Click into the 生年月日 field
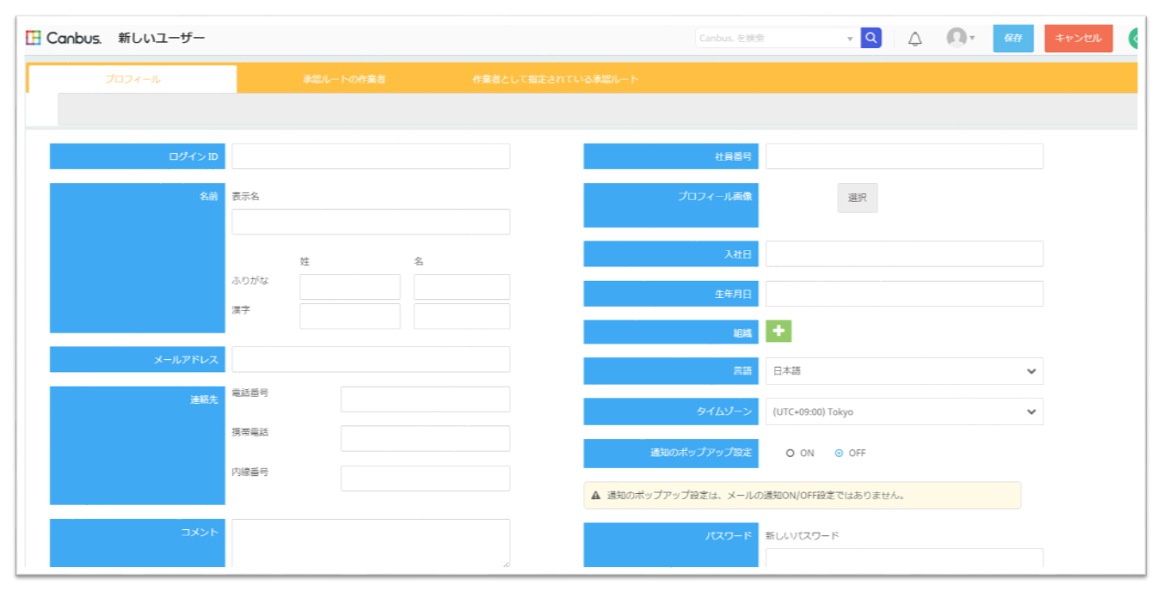The height and width of the screenshot is (591, 1163). coord(904,294)
